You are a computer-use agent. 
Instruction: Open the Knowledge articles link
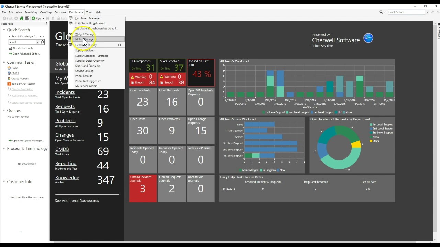(x=67, y=178)
